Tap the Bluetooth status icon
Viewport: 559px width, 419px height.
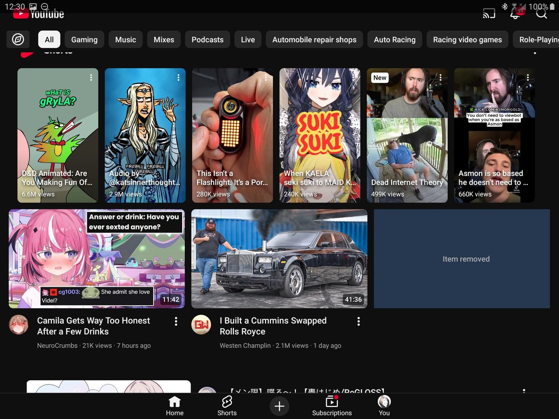505,7
